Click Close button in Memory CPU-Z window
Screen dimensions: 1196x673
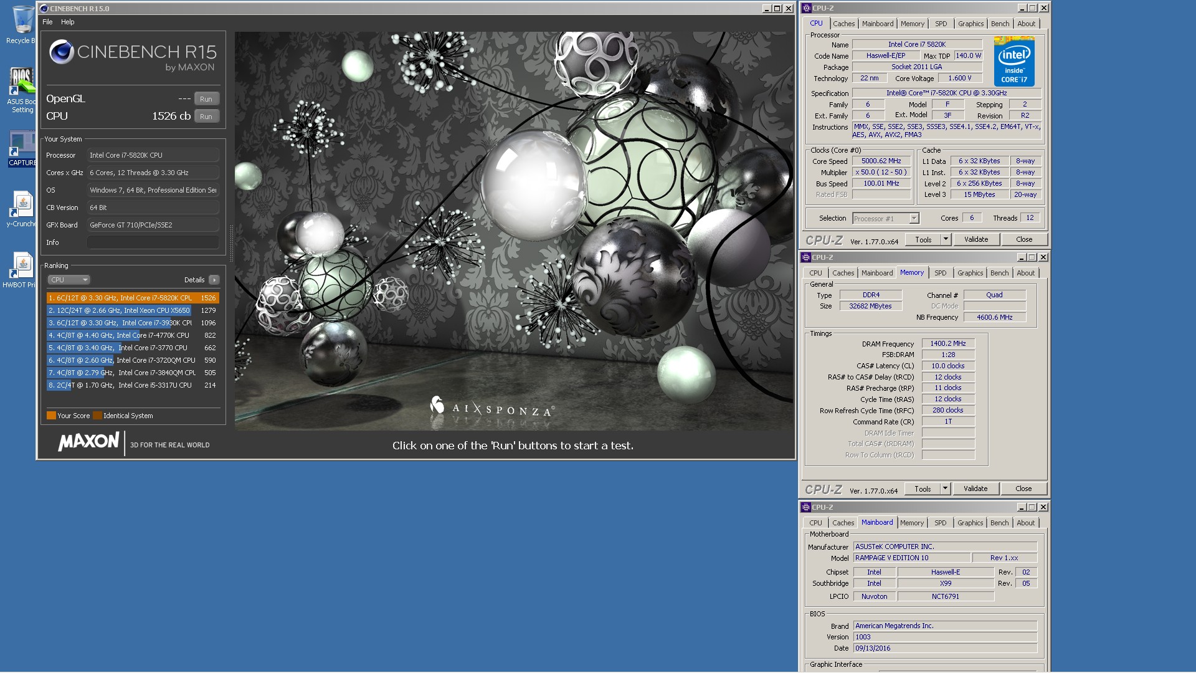point(1023,489)
